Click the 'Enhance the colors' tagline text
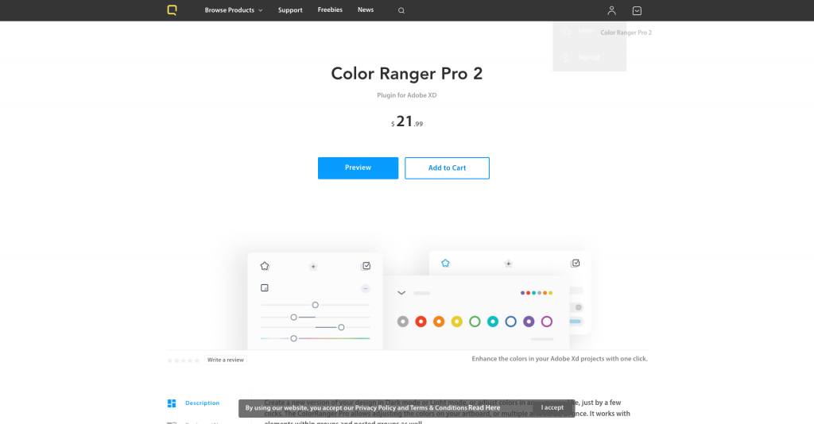The height and width of the screenshot is (424, 814). (x=560, y=359)
